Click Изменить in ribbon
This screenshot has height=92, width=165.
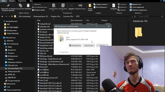[122, 7]
